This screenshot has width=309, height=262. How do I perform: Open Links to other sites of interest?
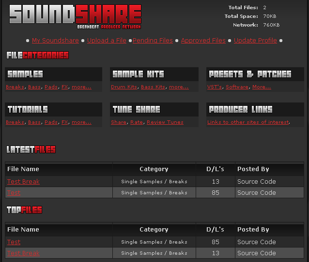pyautogui.click(x=248, y=122)
